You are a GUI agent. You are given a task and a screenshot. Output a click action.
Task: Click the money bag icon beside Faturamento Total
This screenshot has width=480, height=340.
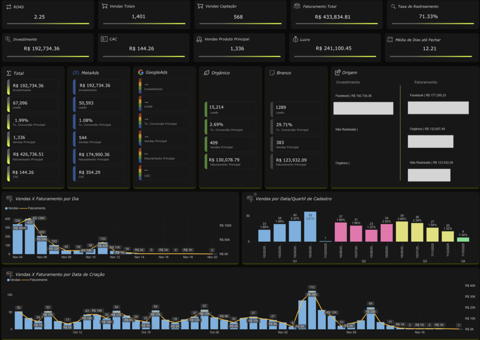(x=297, y=7)
